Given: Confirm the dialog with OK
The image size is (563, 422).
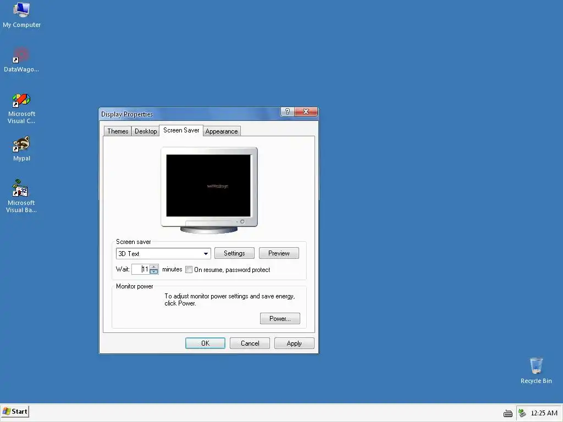Looking at the screenshot, I should [x=205, y=343].
